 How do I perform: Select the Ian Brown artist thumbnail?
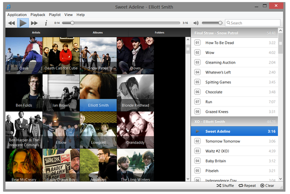(61, 93)
